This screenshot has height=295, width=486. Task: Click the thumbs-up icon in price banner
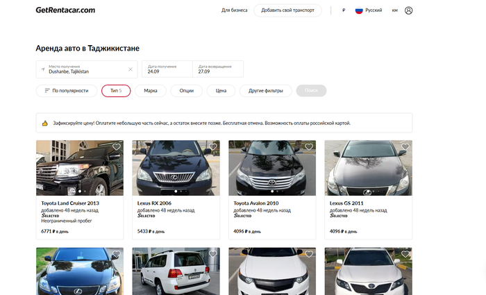pyautogui.click(x=45, y=123)
